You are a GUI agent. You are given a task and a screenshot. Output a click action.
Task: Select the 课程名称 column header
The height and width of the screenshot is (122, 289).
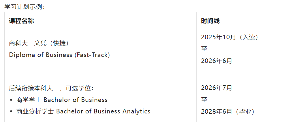click(21, 21)
